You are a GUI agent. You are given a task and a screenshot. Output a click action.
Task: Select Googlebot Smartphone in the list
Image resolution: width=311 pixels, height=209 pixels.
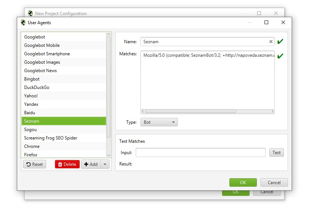click(x=64, y=54)
